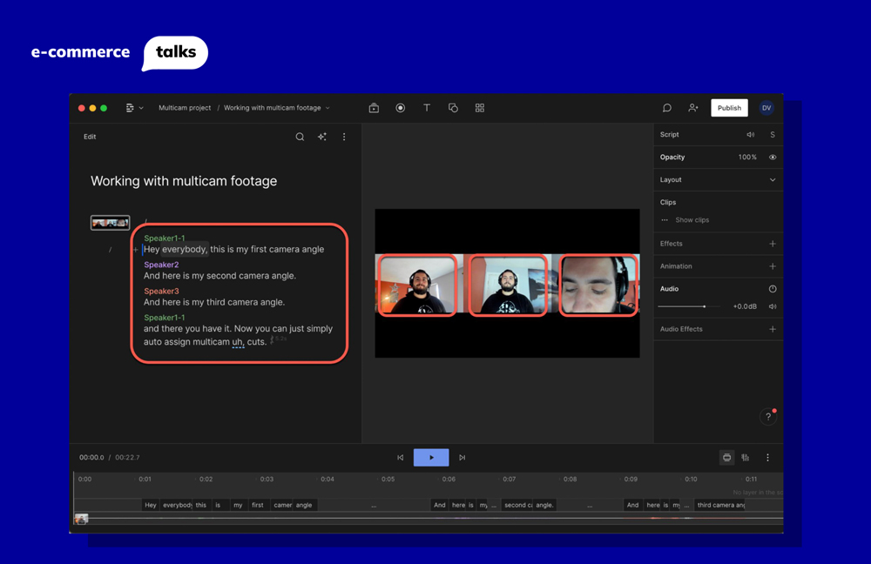This screenshot has height=564, width=871.
Task: Toggle visibility with the Opacity eye icon
Action: point(772,157)
